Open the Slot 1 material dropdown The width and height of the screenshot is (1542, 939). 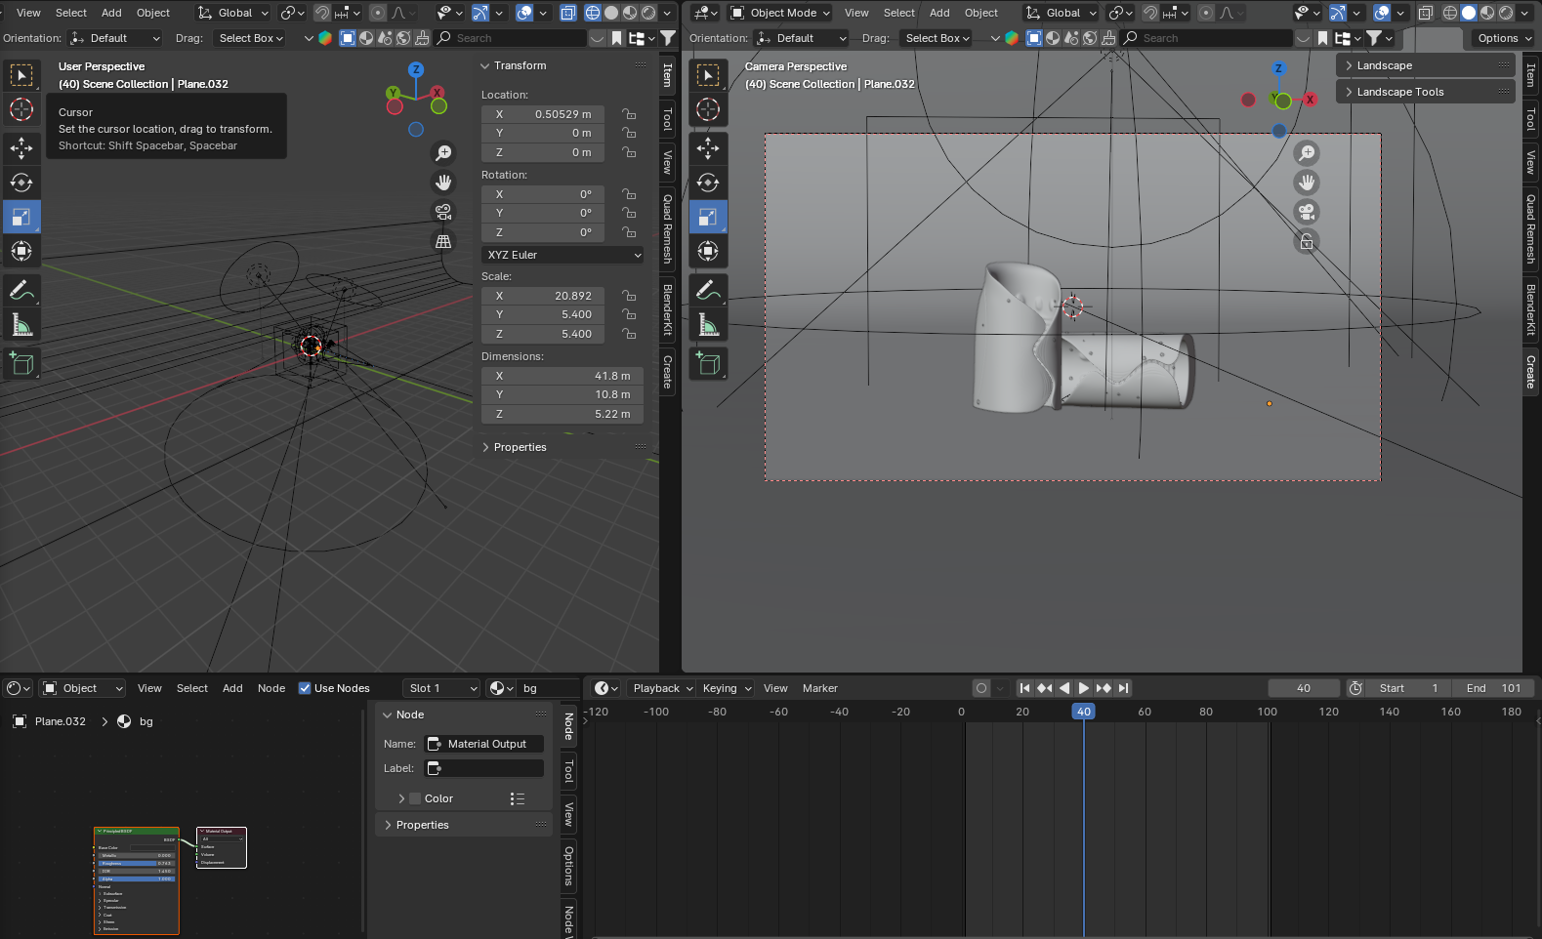442,688
